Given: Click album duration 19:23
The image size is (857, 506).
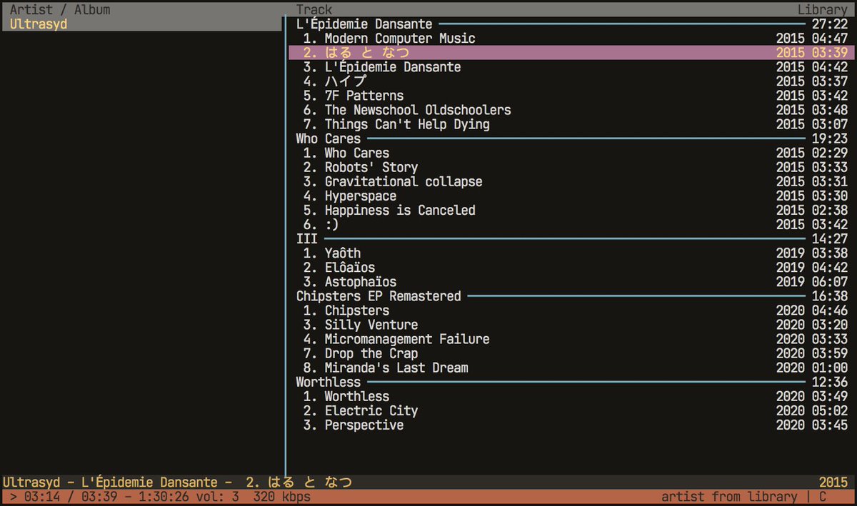Looking at the screenshot, I should click(830, 138).
